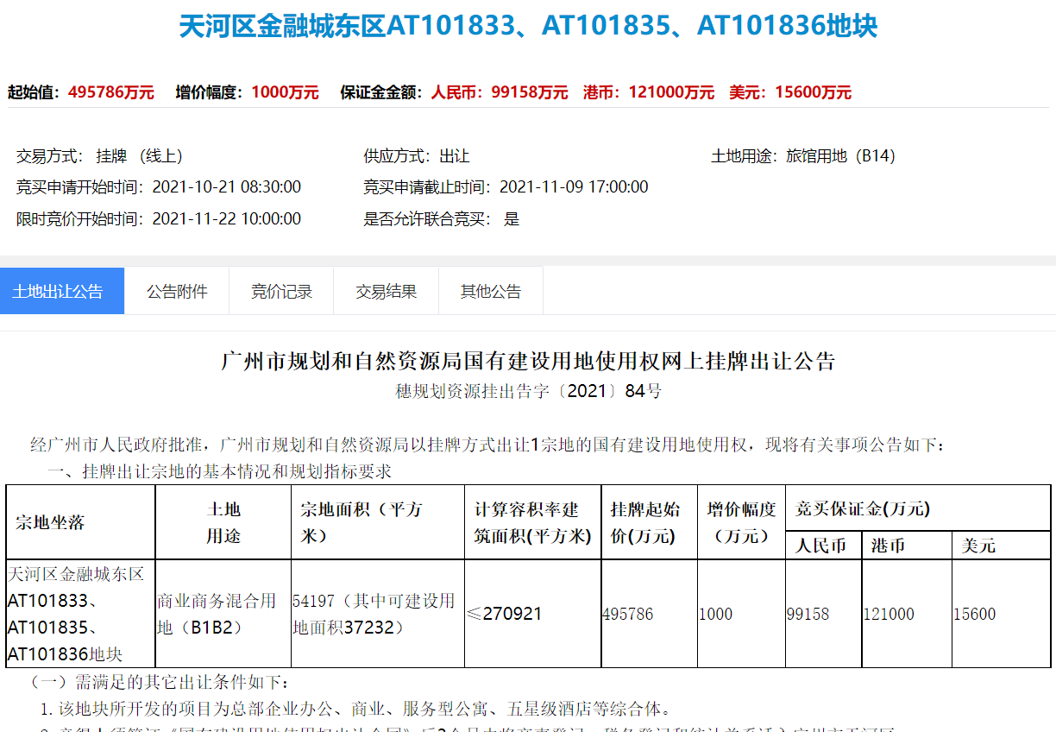Click the ≤270921 floor area cell

[533, 614]
